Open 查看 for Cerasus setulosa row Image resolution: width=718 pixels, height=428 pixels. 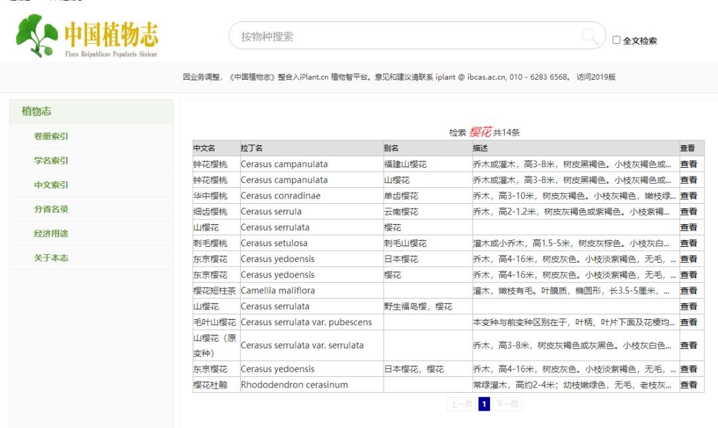[689, 244]
